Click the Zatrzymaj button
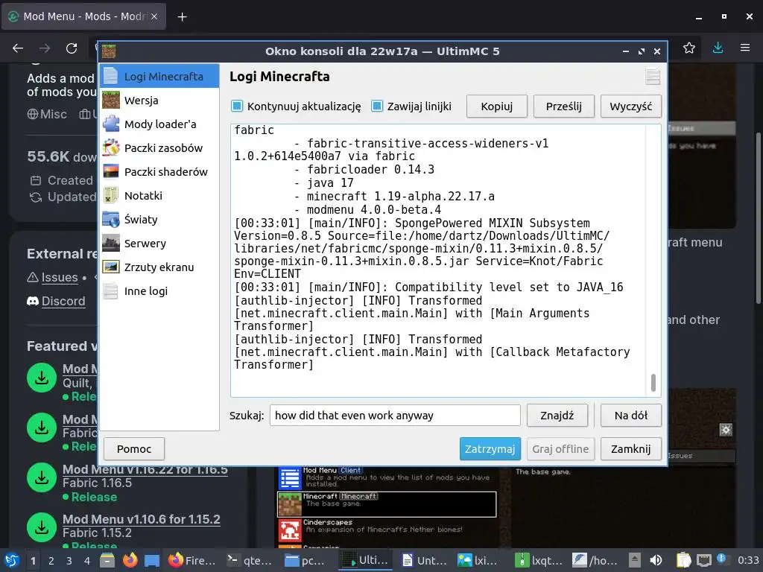Screen dimensions: 763x572 490,449
